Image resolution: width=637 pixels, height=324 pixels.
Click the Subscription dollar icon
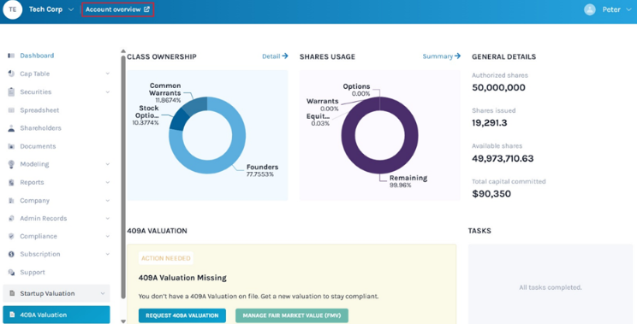tap(11, 254)
